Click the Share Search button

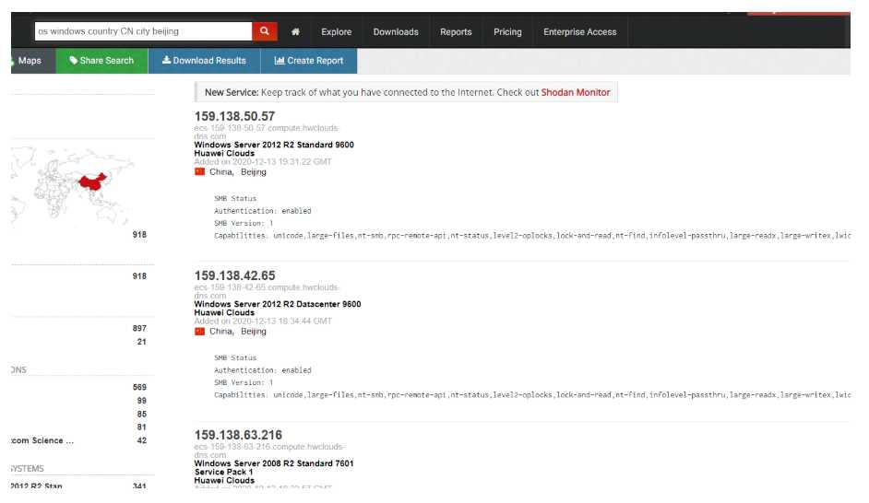click(x=102, y=61)
